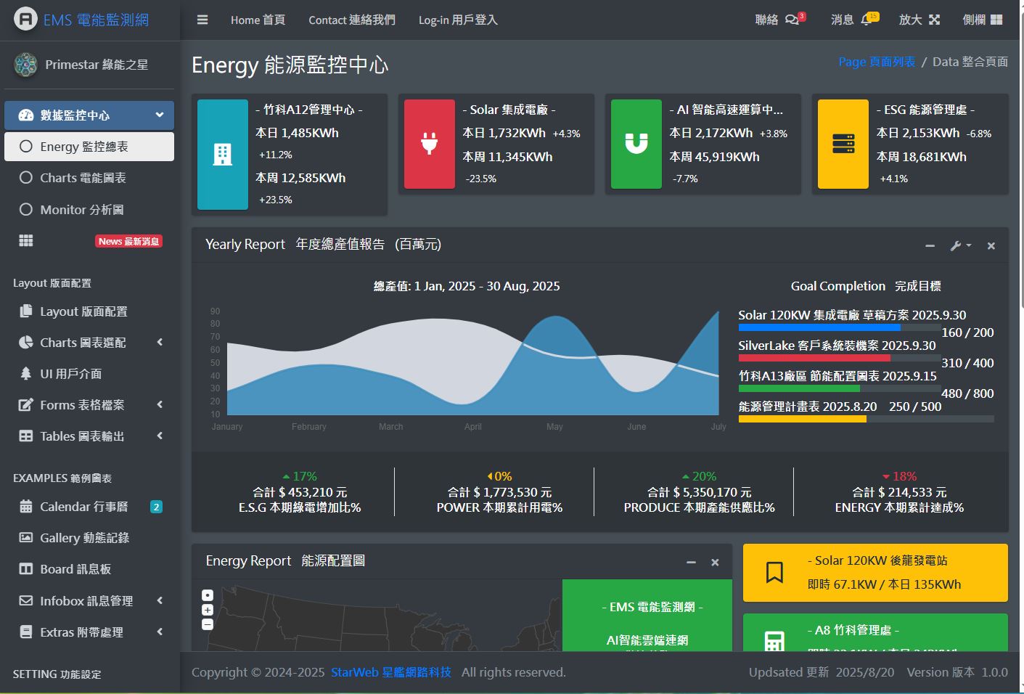This screenshot has height=694, width=1024.
Task: Open the StarWeb 星艦網路科技 footer link
Action: pyautogui.click(x=391, y=672)
